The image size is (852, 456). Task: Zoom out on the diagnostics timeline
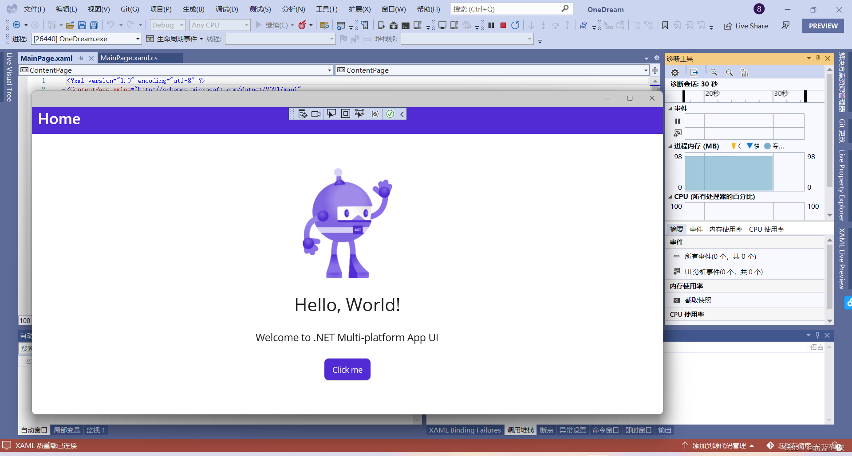tap(730, 73)
